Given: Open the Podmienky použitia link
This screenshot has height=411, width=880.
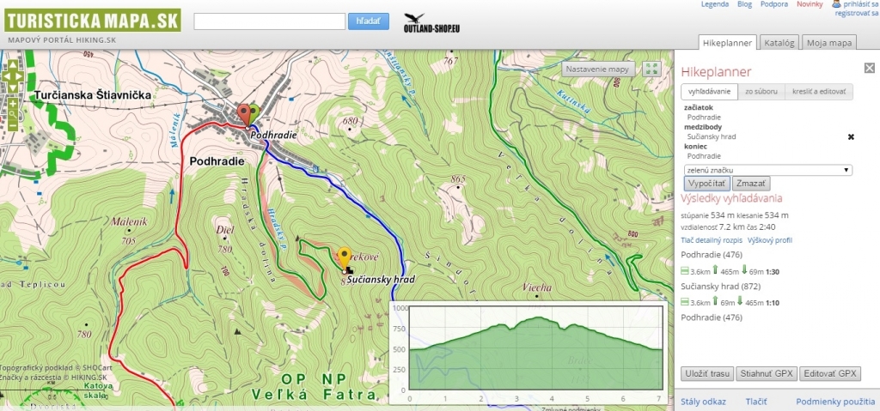Looking at the screenshot, I should [835, 402].
